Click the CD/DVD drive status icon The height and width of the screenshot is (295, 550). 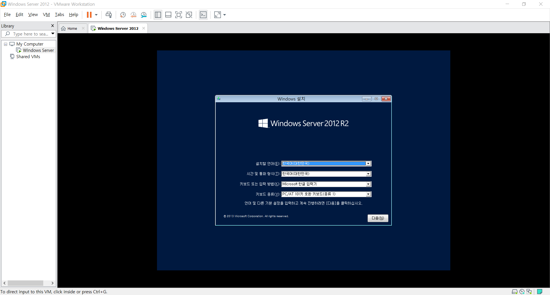pos(522,292)
